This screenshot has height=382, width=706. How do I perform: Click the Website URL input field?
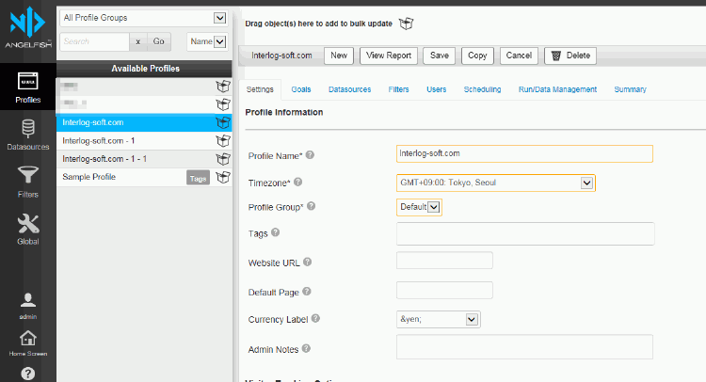click(444, 261)
